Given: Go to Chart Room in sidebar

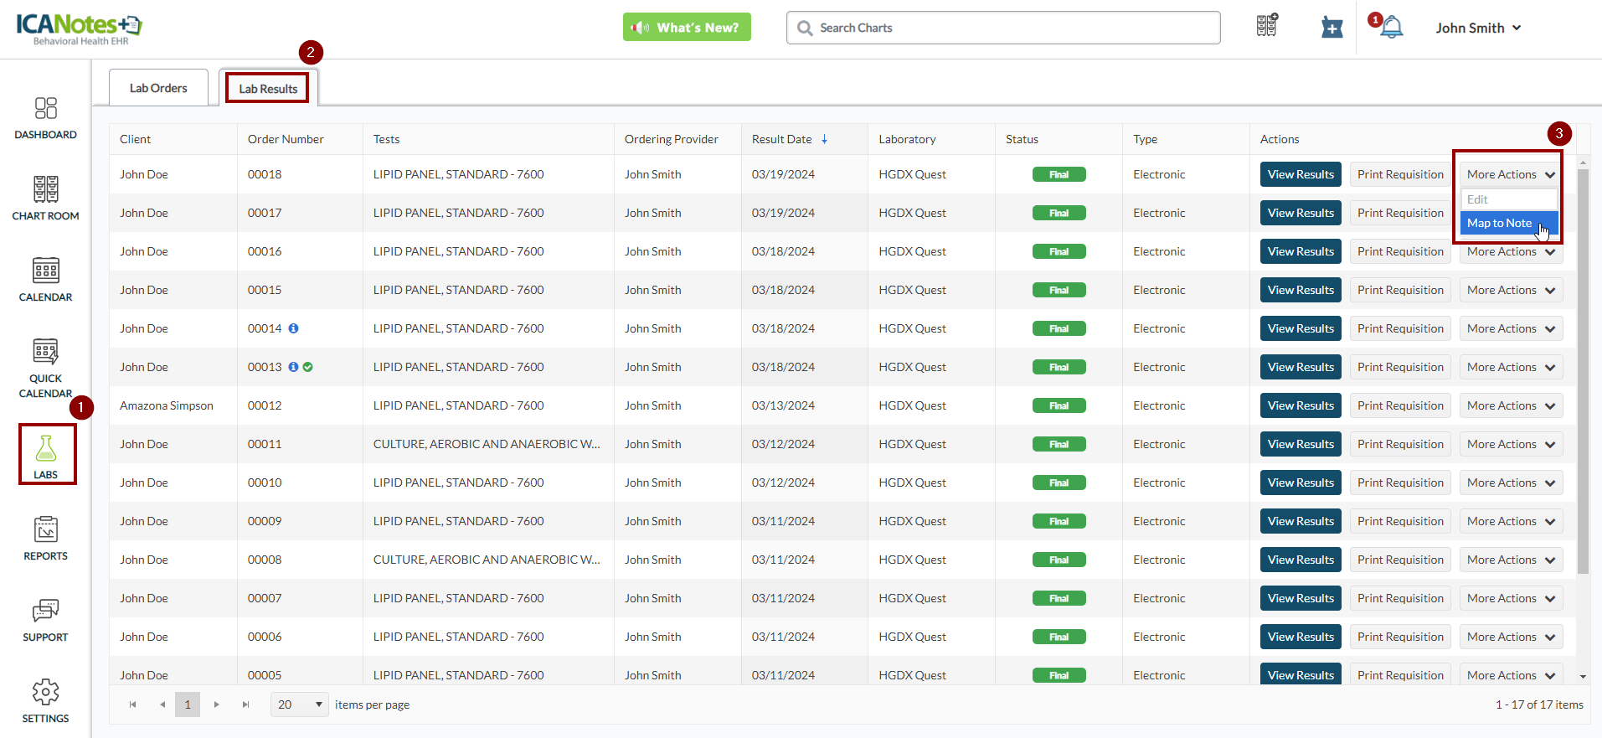Looking at the screenshot, I should pos(45,199).
